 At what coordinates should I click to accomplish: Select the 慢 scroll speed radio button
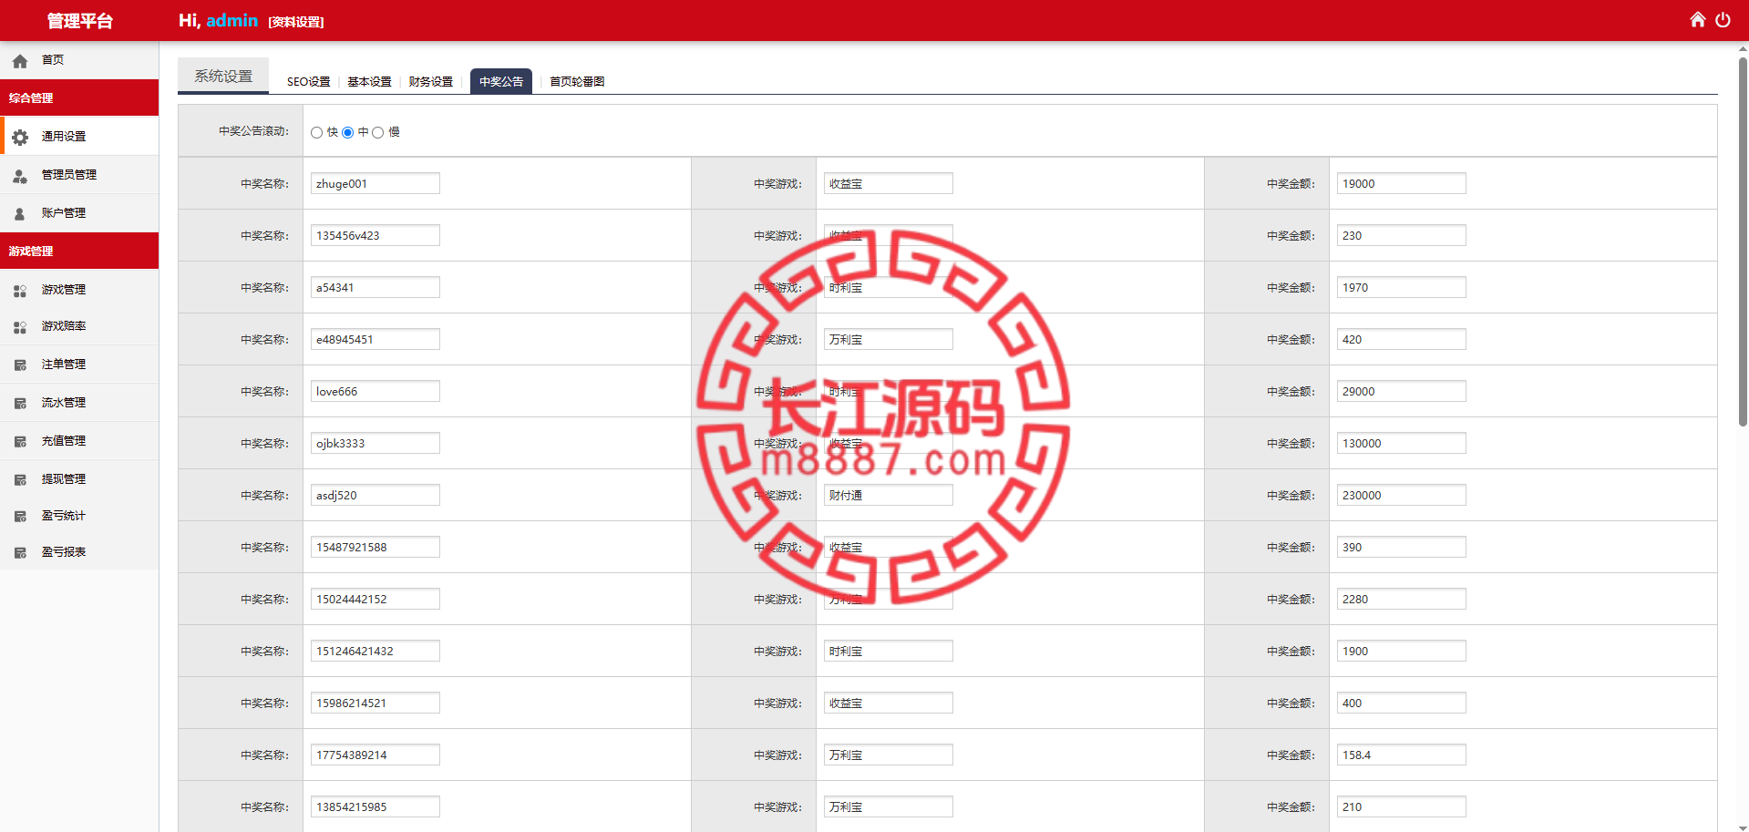[x=378, y=133]
